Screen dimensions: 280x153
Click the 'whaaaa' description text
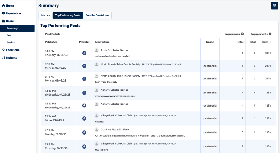99,121
